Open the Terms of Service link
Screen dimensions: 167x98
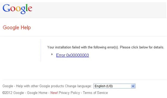[95, 93]
